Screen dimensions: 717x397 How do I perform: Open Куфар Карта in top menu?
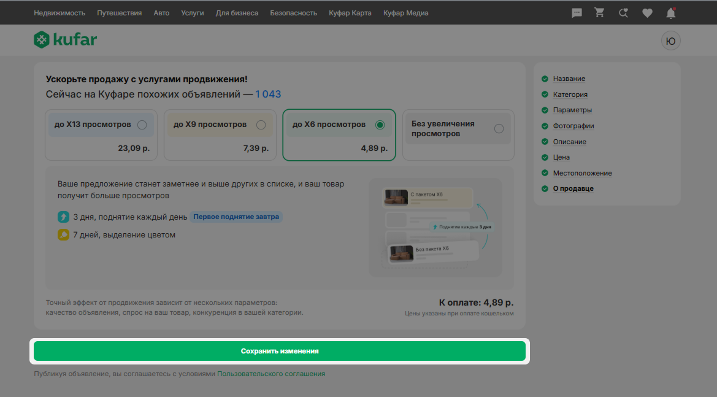(350, 13)
